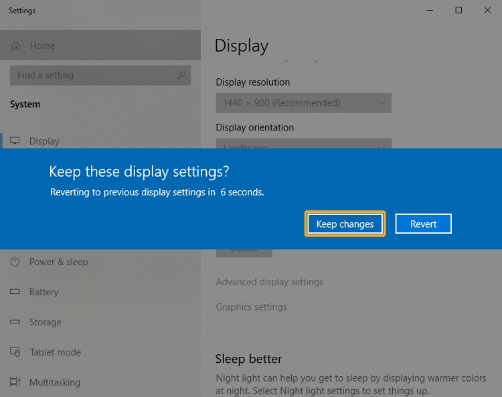502x397 pixels.
Task: Click the magnifier icon in search box
Action: pos(181,76)
